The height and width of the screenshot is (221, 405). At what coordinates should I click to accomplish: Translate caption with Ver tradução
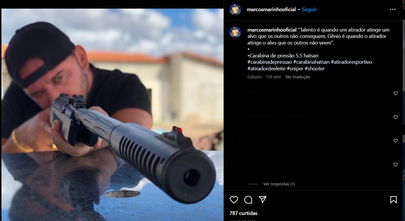pyautogui.click(x=298, y=77)
